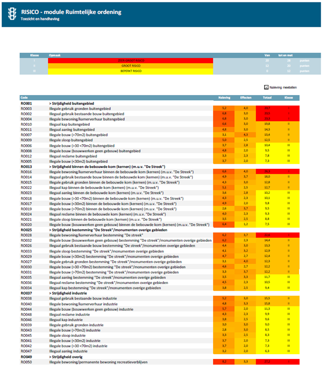Select the Totaal column header
This screenshot has width=324, height=369.
tap(267, 97)
